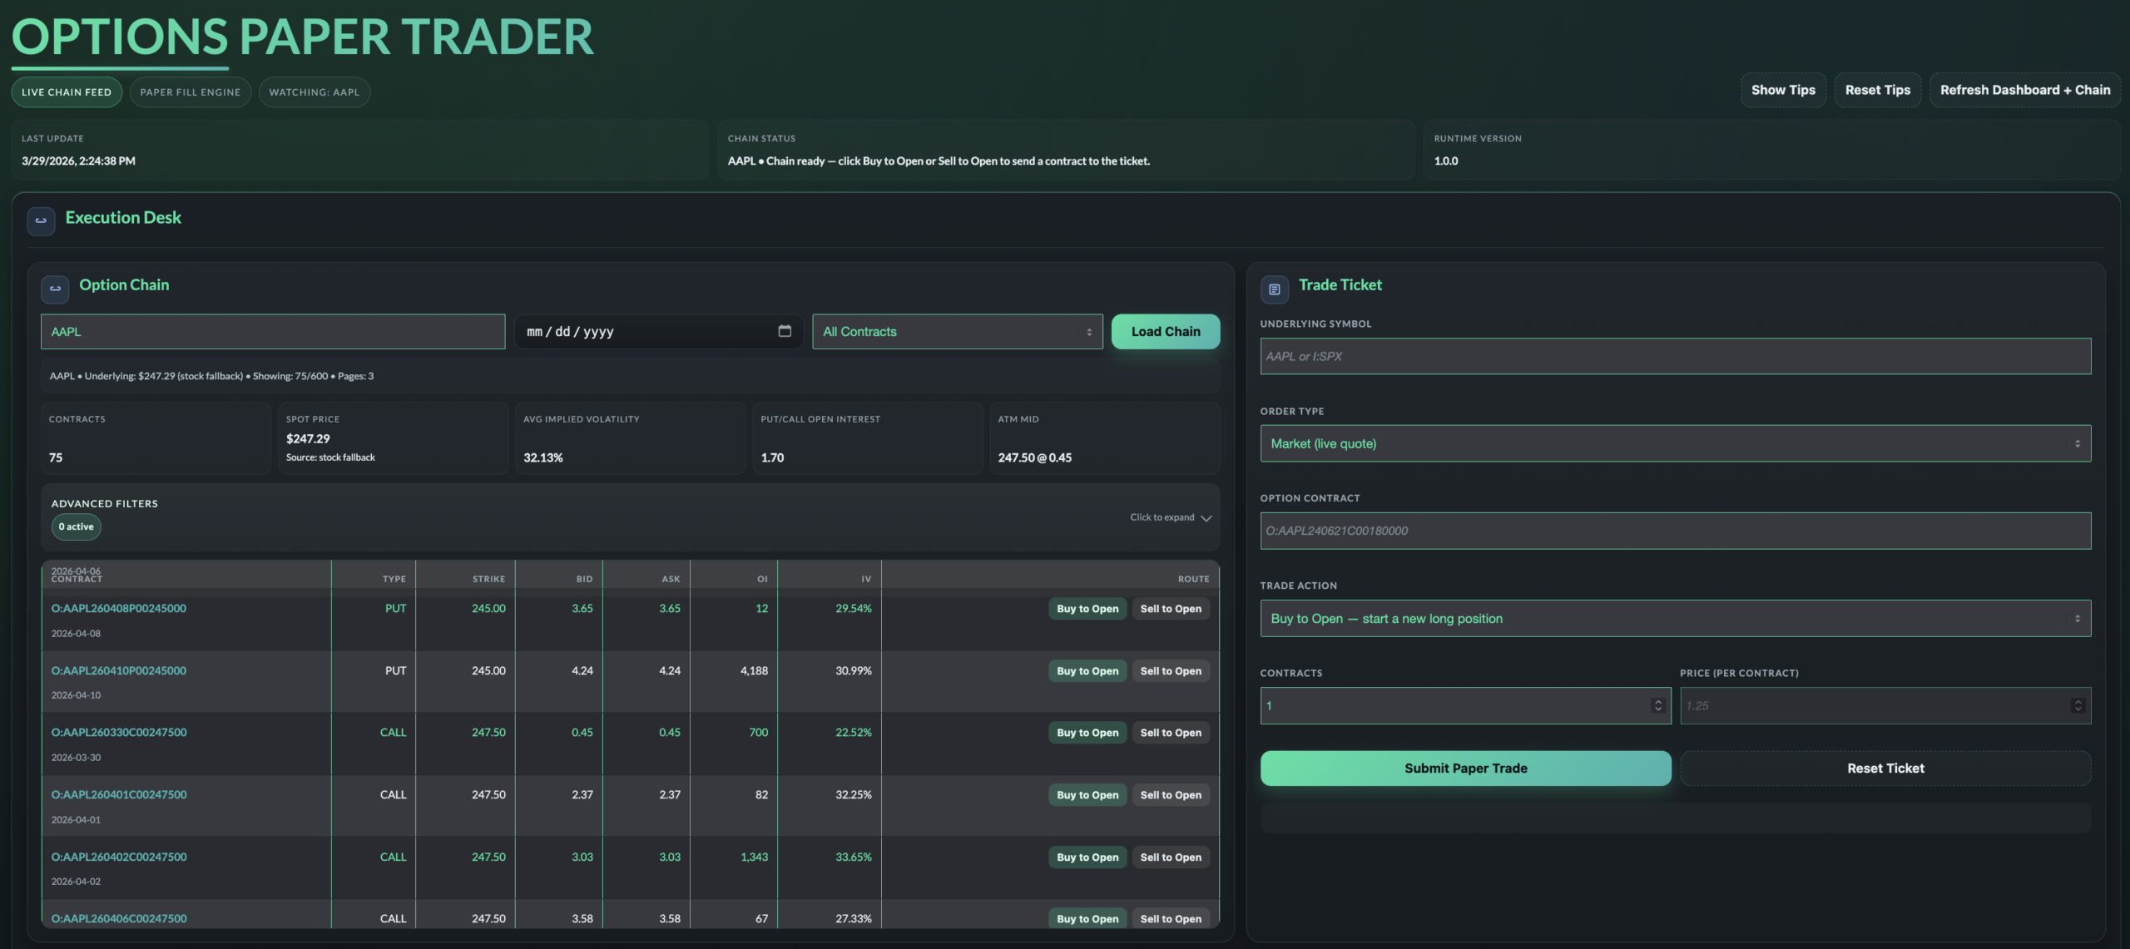Click the link icon beside Execution Desk

[x=41, y=221]
